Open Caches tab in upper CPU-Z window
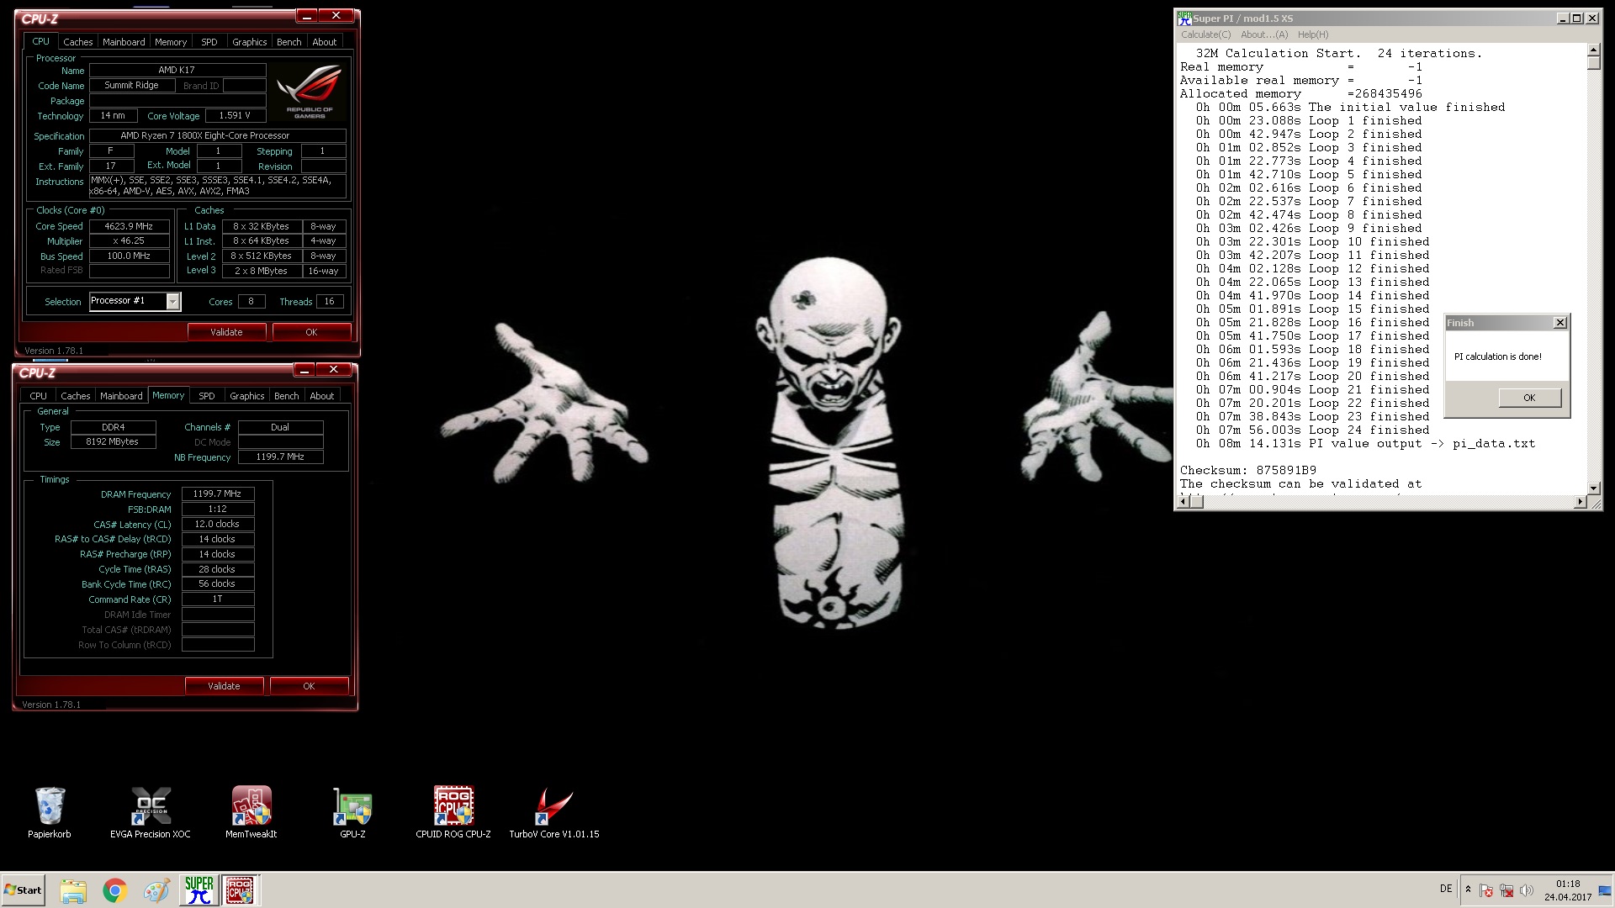Screen dimensions: 1615x908 tap(78, 42)
